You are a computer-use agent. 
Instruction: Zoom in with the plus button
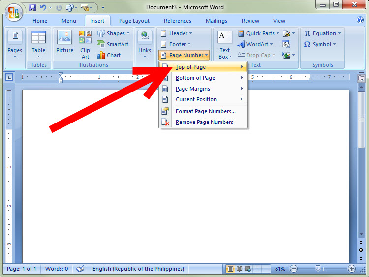click(x=352, y=269)
